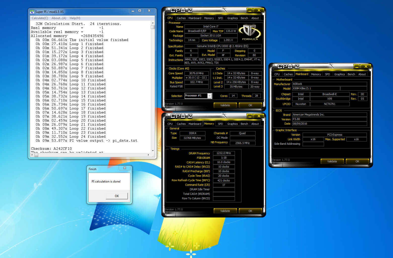Screen dimensions: 393x258
Task: Click the LPCIO chip value NCT6791
Action: [330, 104]
